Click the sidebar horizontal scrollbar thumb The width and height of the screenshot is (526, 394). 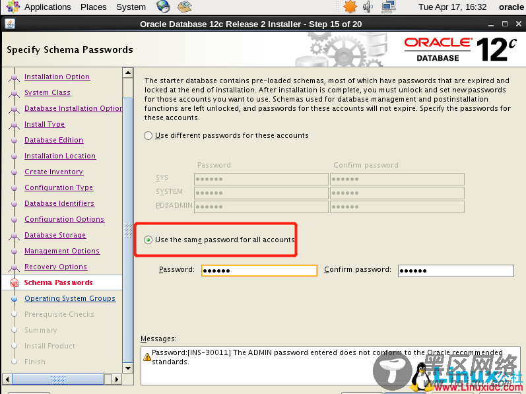click(x=58, y=379)
